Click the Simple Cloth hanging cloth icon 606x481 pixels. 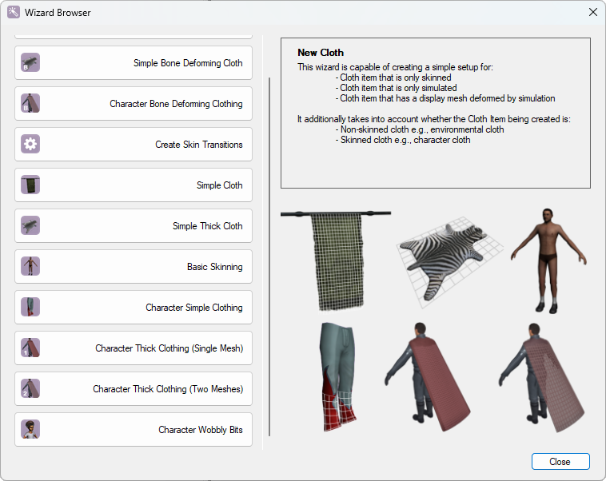coord(30,185)
